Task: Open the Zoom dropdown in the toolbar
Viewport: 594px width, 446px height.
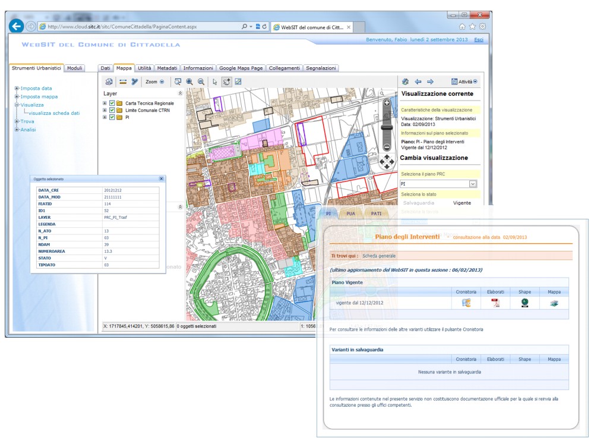Action: click(155, 81)
